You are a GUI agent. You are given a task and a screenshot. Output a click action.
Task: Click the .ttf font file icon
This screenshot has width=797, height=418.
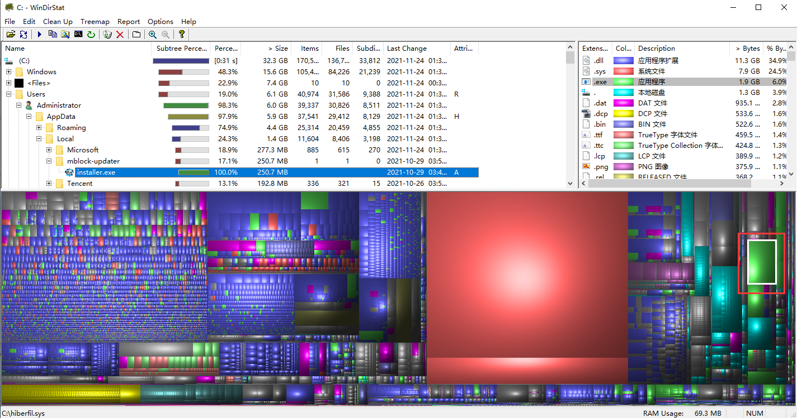click(586, 134)
